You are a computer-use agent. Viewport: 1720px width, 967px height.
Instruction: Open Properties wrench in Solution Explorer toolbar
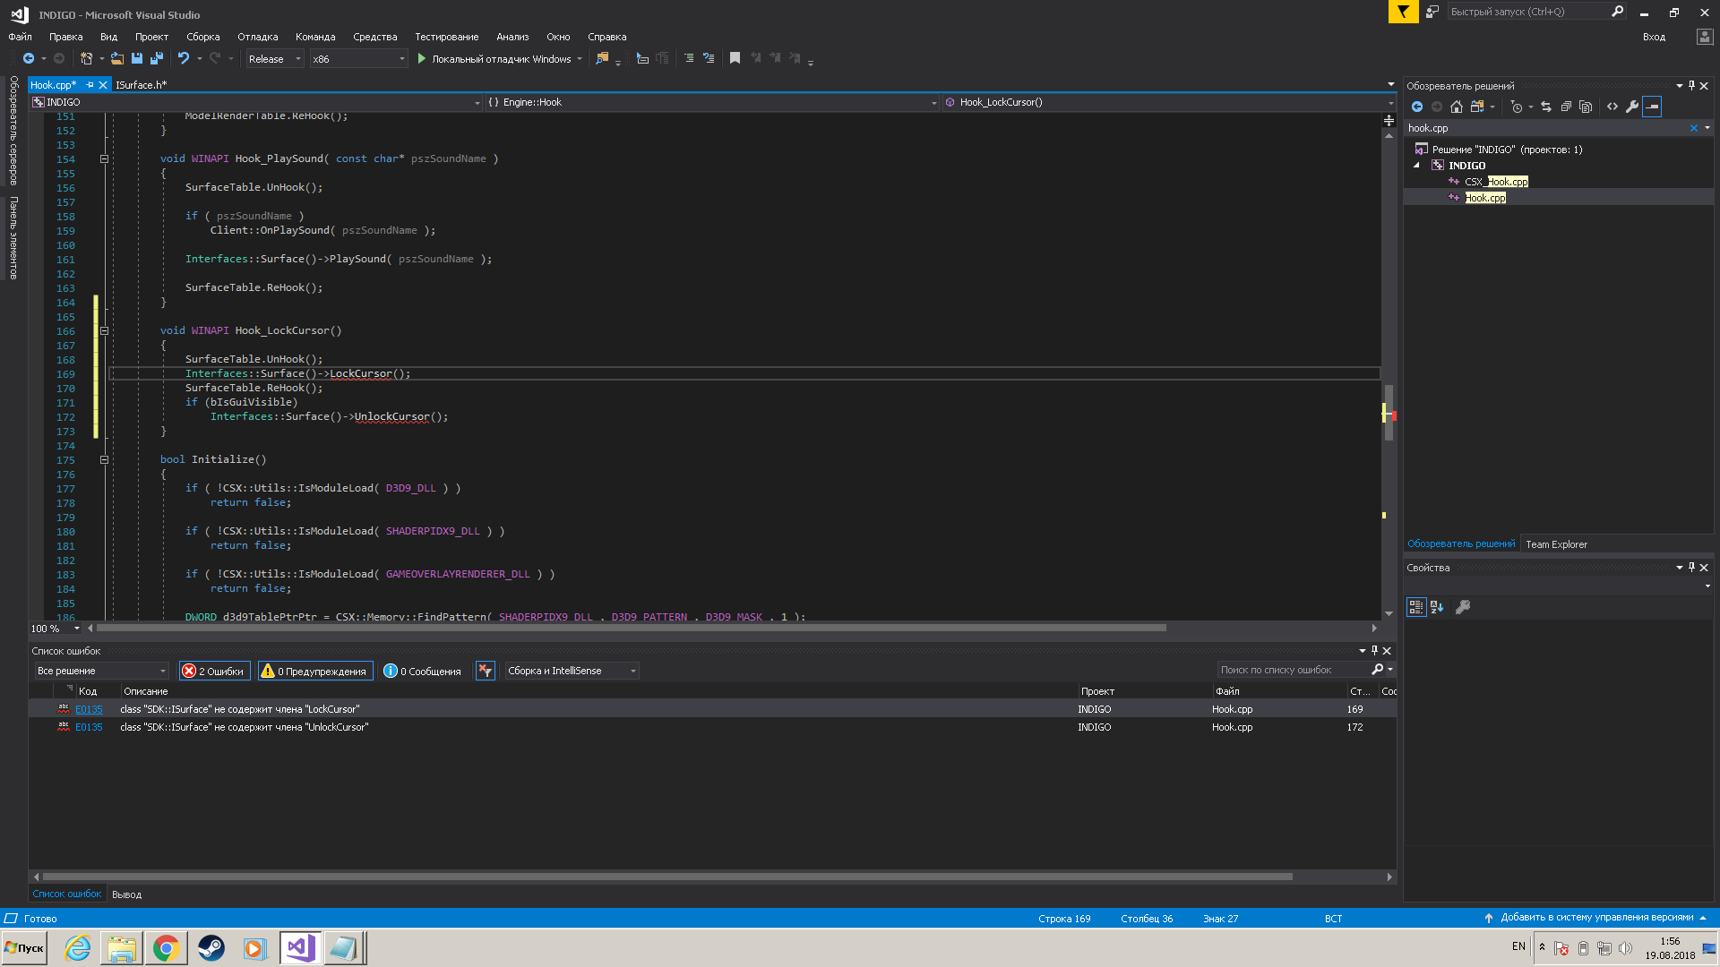click(x=1632, y=107)
